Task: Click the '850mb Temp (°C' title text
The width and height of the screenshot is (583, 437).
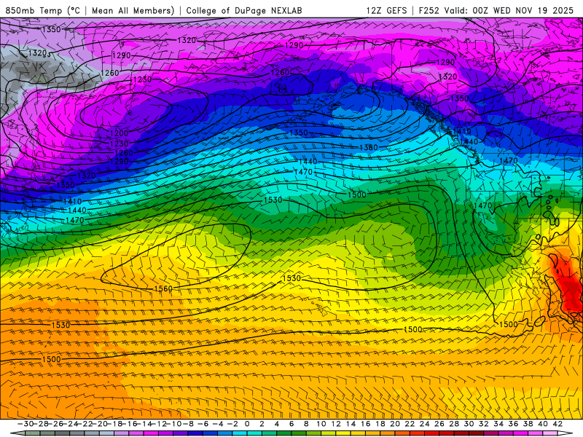Action: tap(42, 10)
